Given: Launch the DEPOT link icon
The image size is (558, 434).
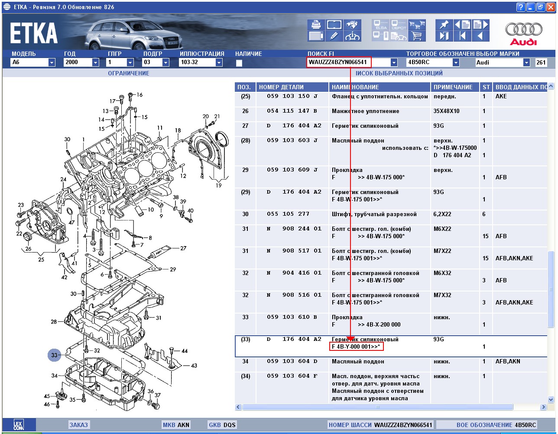Looking at the screenshot, I should tap(399, 25).
